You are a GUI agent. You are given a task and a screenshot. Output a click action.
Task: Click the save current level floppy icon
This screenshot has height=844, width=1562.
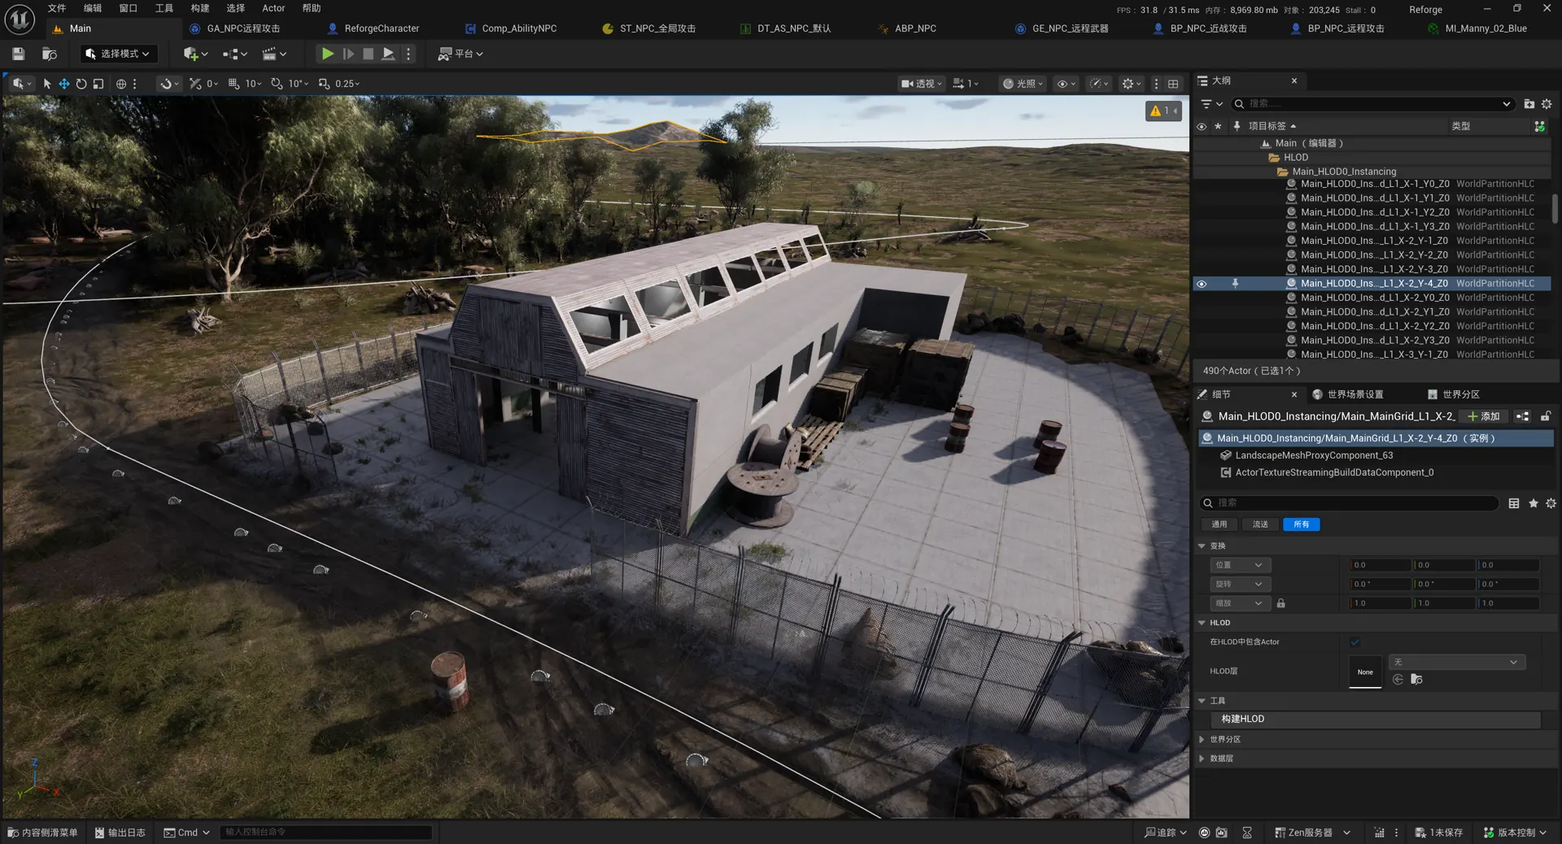point(18,54)
